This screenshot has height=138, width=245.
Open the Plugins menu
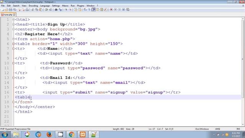pyautogui.click(x=80, y=6)
